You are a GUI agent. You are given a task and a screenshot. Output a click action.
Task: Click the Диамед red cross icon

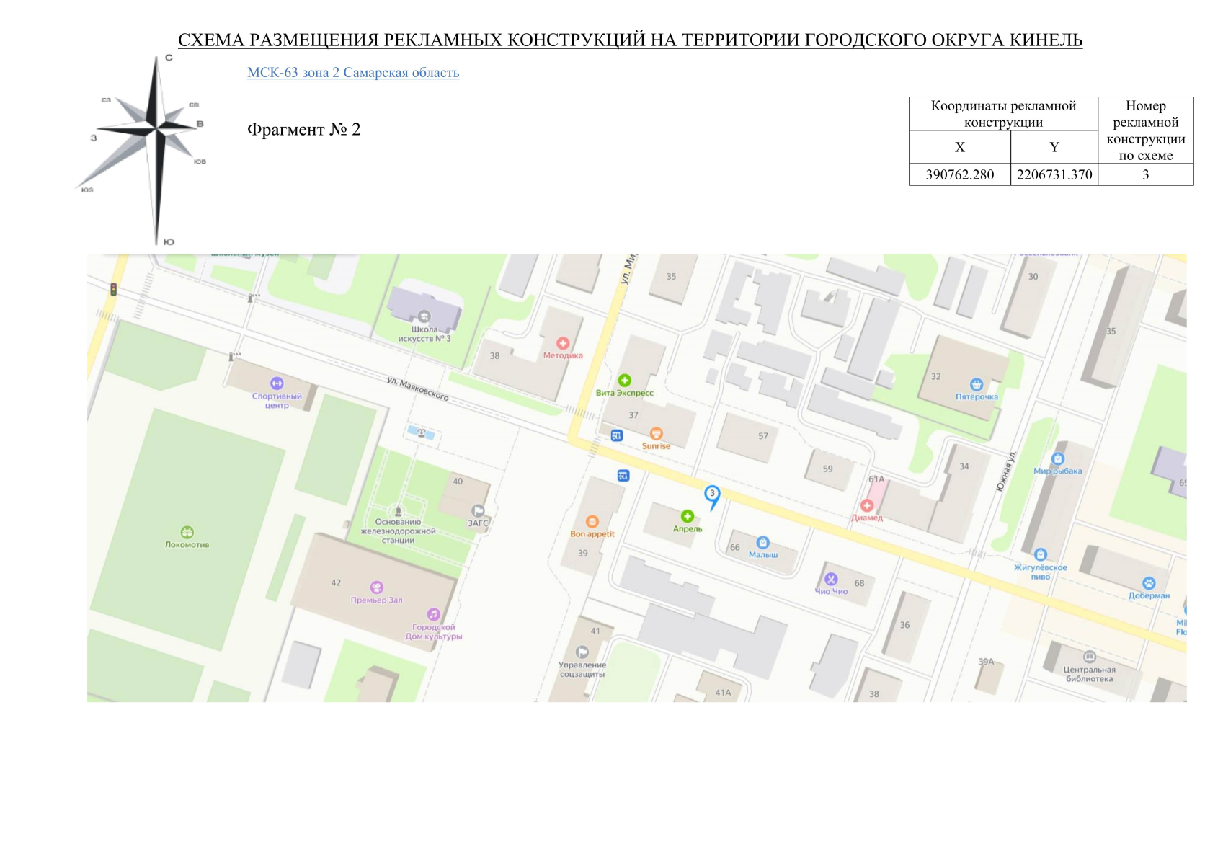[x=867, y=506]
